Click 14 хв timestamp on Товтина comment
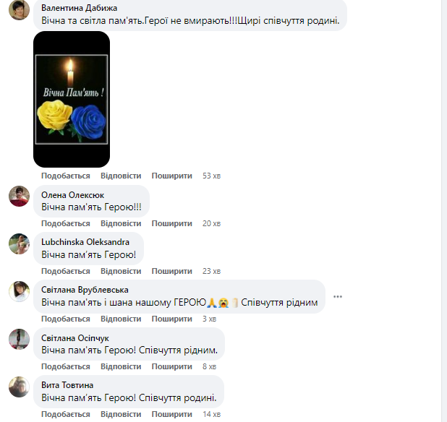 [x=211, y=414]
